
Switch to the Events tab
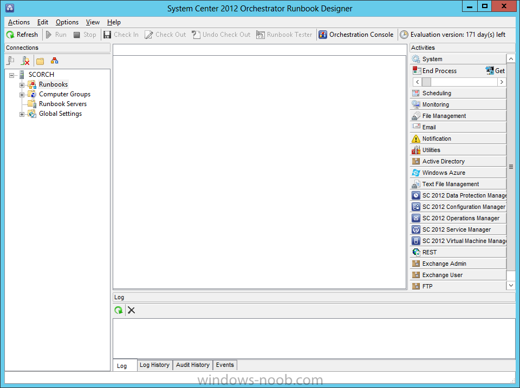coord(225,365)
